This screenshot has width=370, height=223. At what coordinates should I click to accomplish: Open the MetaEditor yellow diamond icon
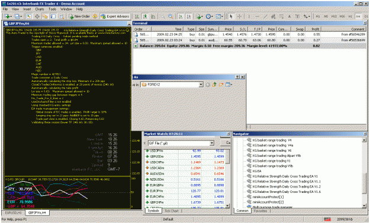[x=95, y=17]
